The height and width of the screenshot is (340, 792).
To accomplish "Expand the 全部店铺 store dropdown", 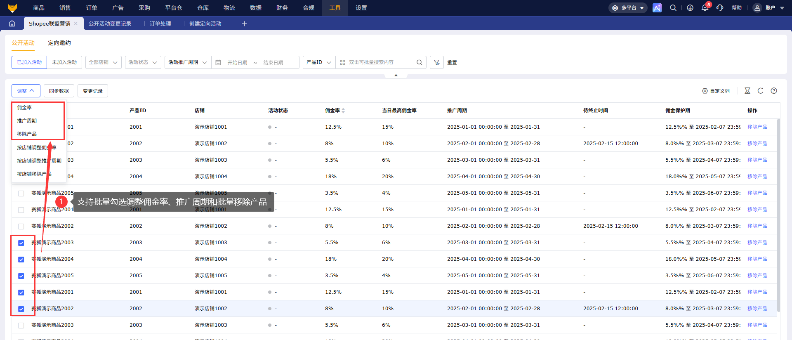I will 104,62.
